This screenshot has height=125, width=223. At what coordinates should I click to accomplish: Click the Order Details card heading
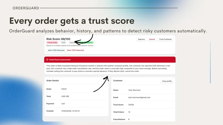tap(53, 81)
